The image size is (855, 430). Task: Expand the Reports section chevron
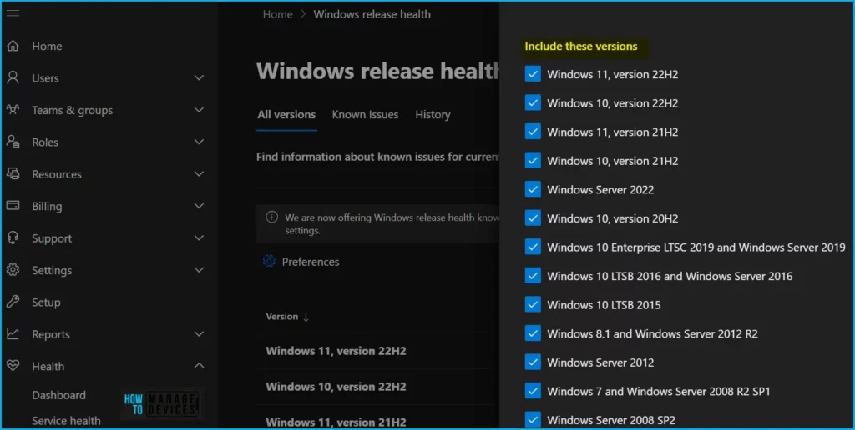(x=199, y=333)
